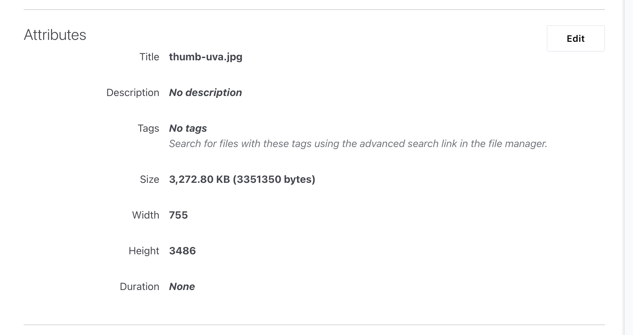Image resolution: width=633 pixels, height=335 pixels.
Task: Click the No tags value
Action: coord(188,128)
